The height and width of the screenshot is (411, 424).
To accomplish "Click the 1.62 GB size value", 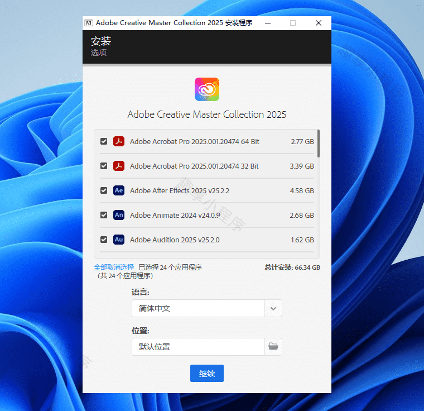I will click(302, 240).
